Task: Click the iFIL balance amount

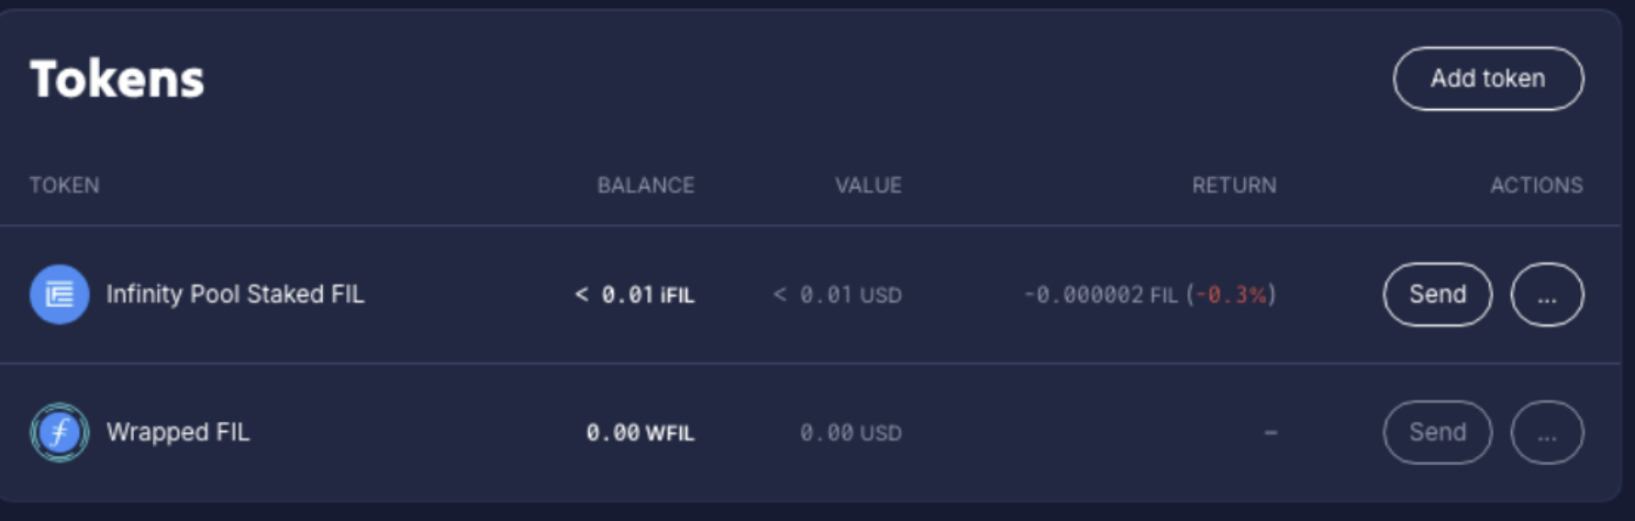Action: pos(635,295)
